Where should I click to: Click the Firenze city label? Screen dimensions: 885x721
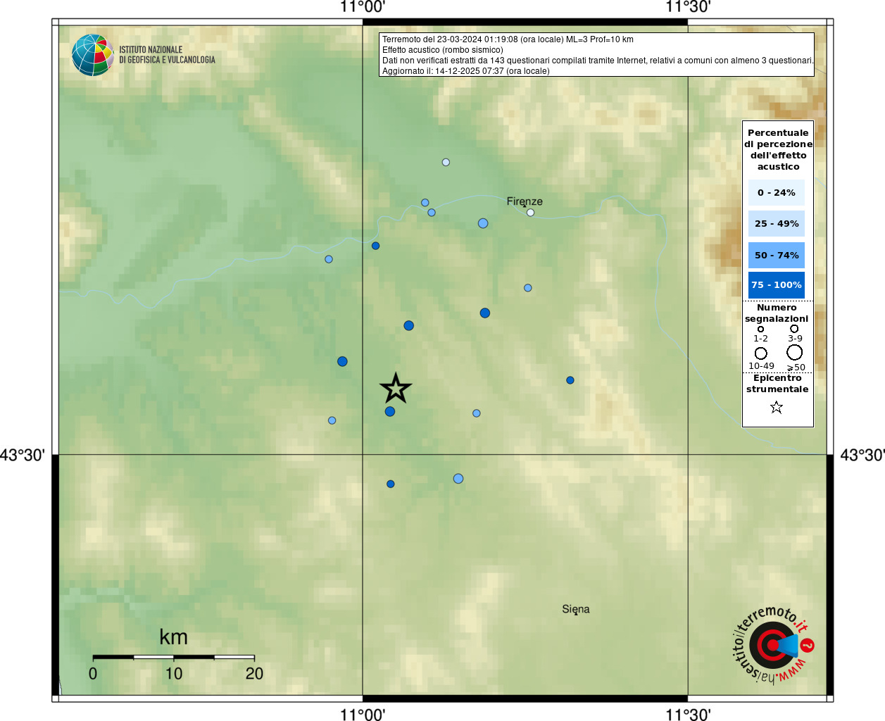(525, 201)
